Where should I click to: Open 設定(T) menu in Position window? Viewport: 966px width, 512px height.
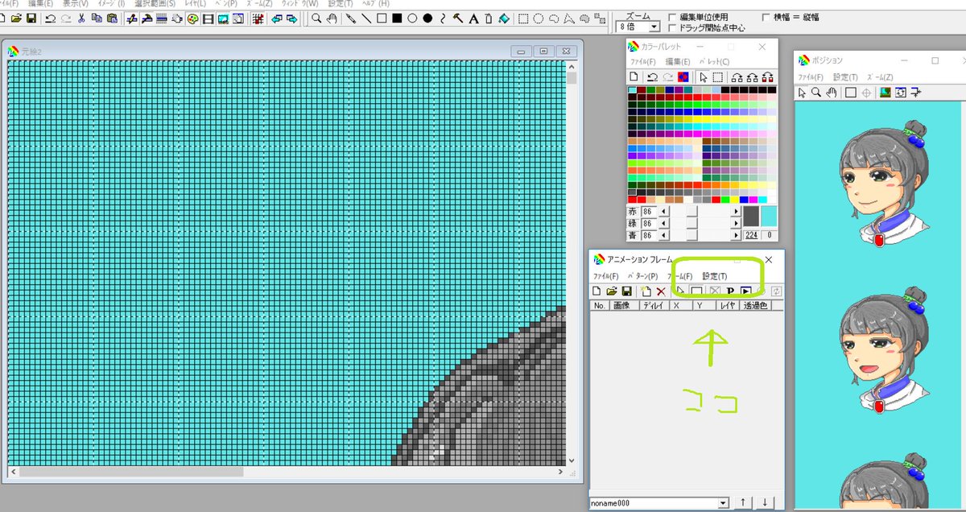pyautogui.click(x=845, y=77)
